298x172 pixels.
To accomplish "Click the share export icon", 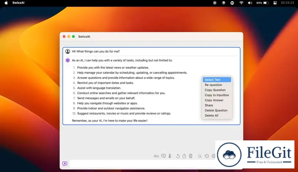I will 184,156.
